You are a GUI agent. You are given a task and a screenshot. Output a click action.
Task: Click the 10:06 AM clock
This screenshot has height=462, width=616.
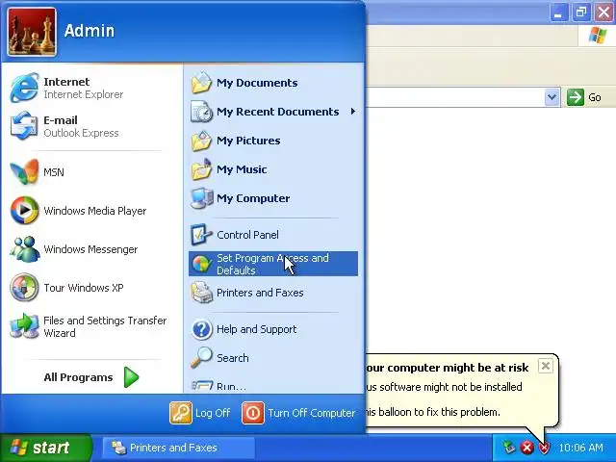tap(580, 448)
